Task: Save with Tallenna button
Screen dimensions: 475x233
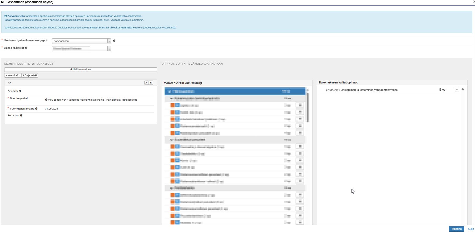Action: pos(456,229)
